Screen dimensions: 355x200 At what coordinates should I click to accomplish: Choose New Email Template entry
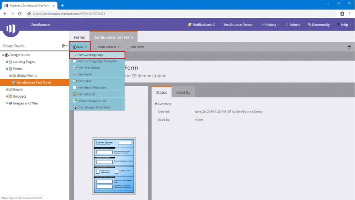[97, 88]
